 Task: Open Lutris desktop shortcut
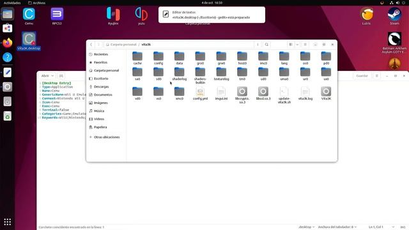click(x=366, y=16)
